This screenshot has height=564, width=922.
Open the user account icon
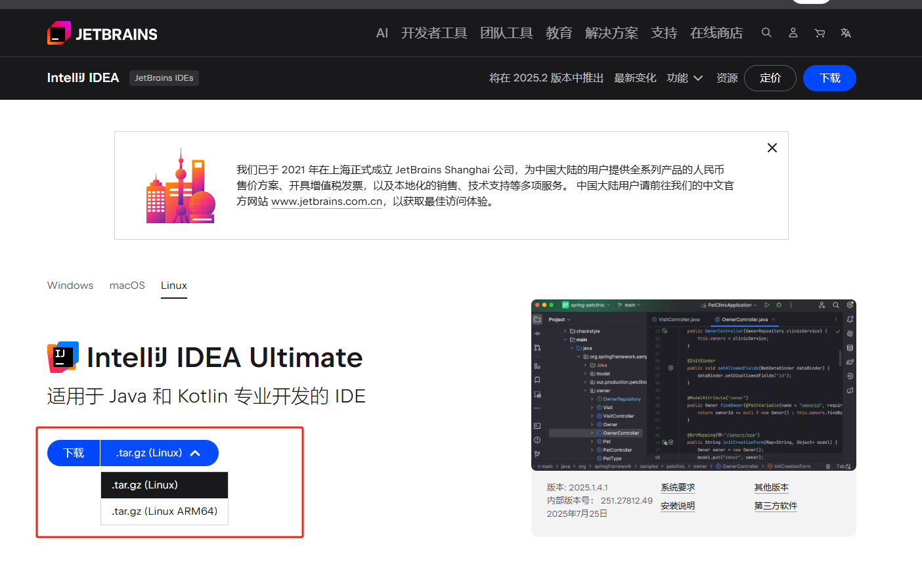793,33
